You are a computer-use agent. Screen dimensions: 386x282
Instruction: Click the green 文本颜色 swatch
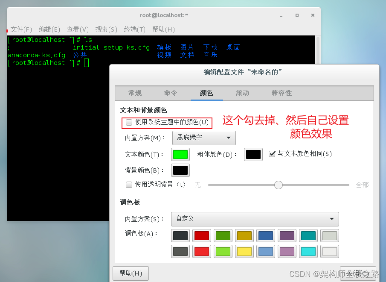pyautogui.click(x=180, y=155)
